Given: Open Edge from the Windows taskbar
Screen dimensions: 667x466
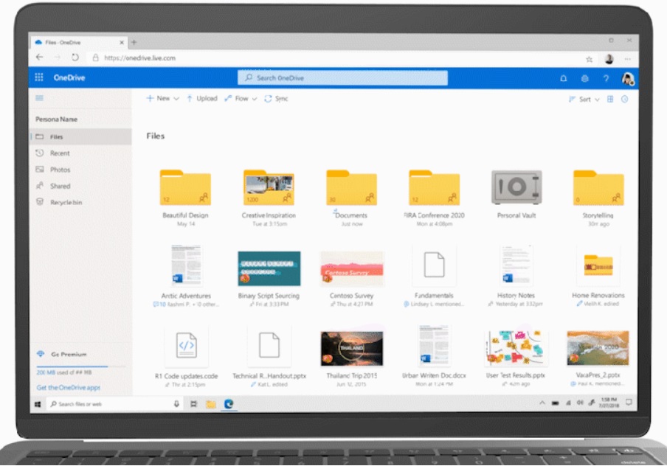Looking at the screenshot, I should pos(229,404).
